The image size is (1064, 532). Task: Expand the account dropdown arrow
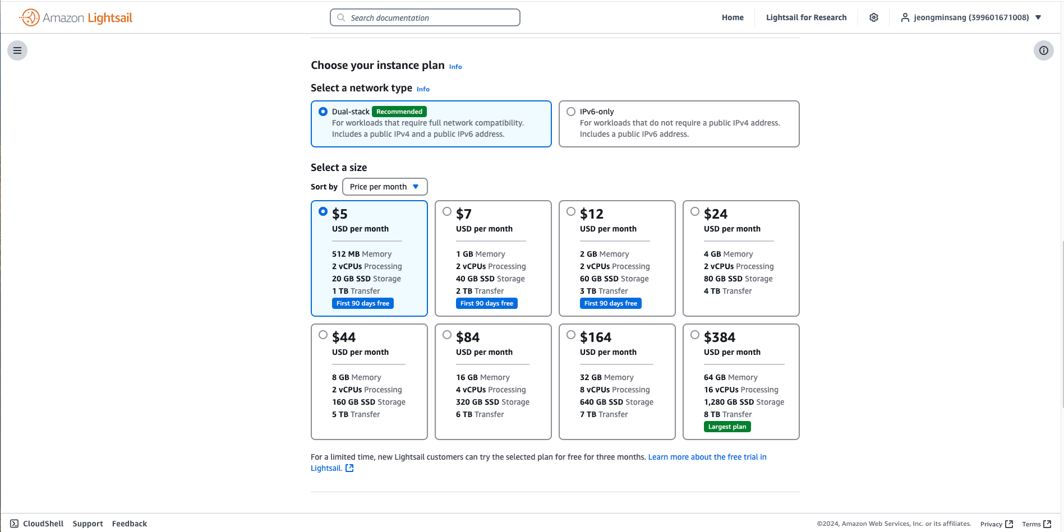[x=1038, y=17]
